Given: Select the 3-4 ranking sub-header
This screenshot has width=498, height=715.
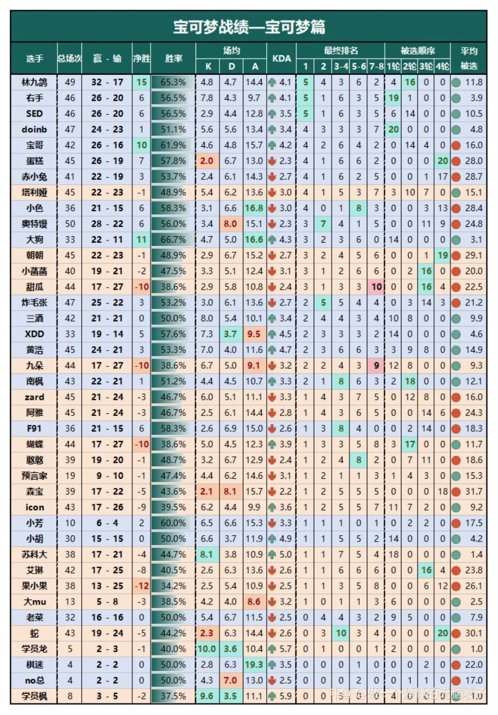Looking at the screenshot, I should coord(341,66).
